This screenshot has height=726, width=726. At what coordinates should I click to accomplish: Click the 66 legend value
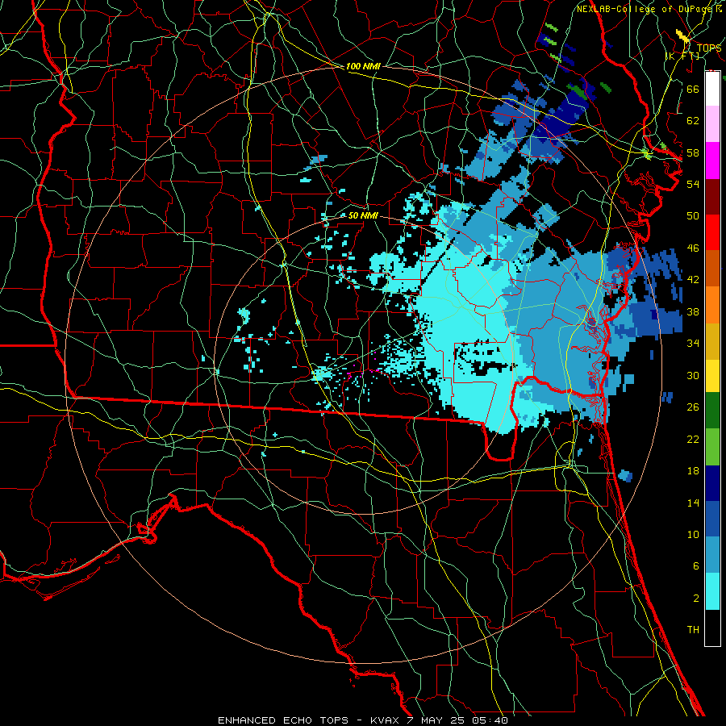(693, 89)
